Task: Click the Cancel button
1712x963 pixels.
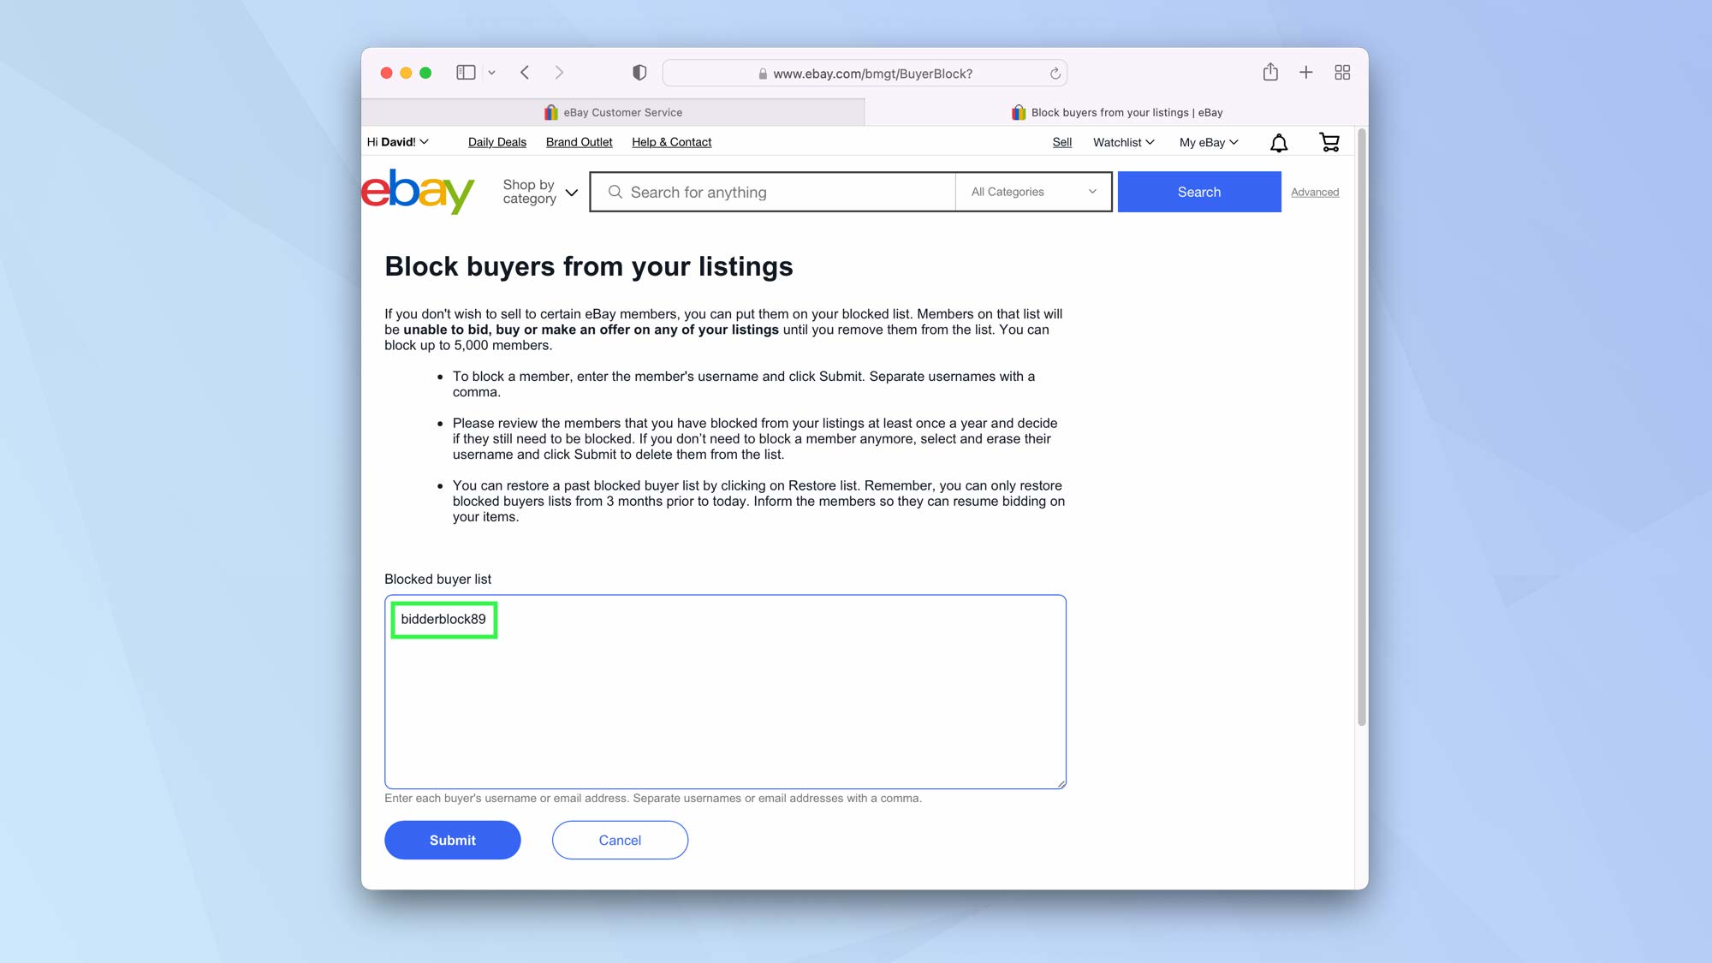Action: point(620,840)
